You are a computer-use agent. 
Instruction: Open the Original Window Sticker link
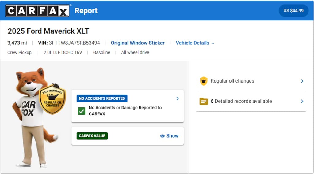point(138,43)
